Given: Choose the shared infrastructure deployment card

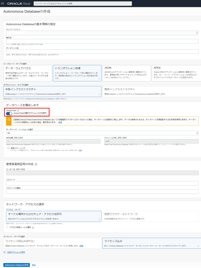Looking at the screenshot, I should click(x=52, y=91).
